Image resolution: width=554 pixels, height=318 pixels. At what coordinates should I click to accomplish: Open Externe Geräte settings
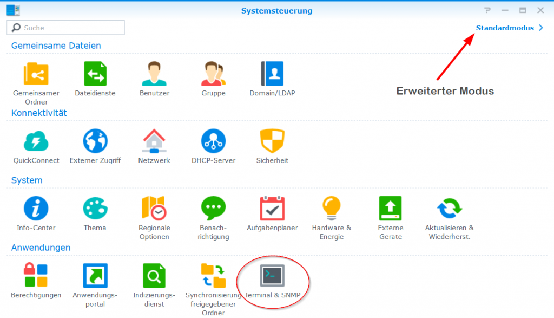click(x=390, y=209)
